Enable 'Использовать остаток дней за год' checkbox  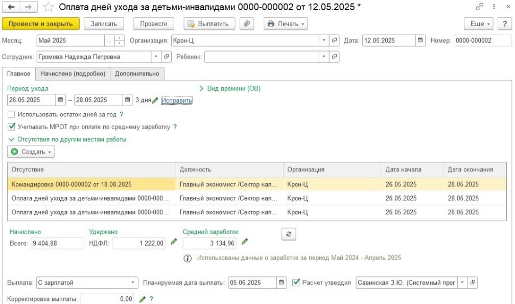(x=12, y=115)
